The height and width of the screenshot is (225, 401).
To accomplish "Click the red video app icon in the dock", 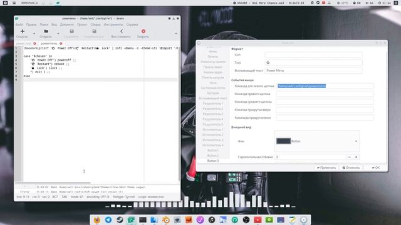I will 258,220.
